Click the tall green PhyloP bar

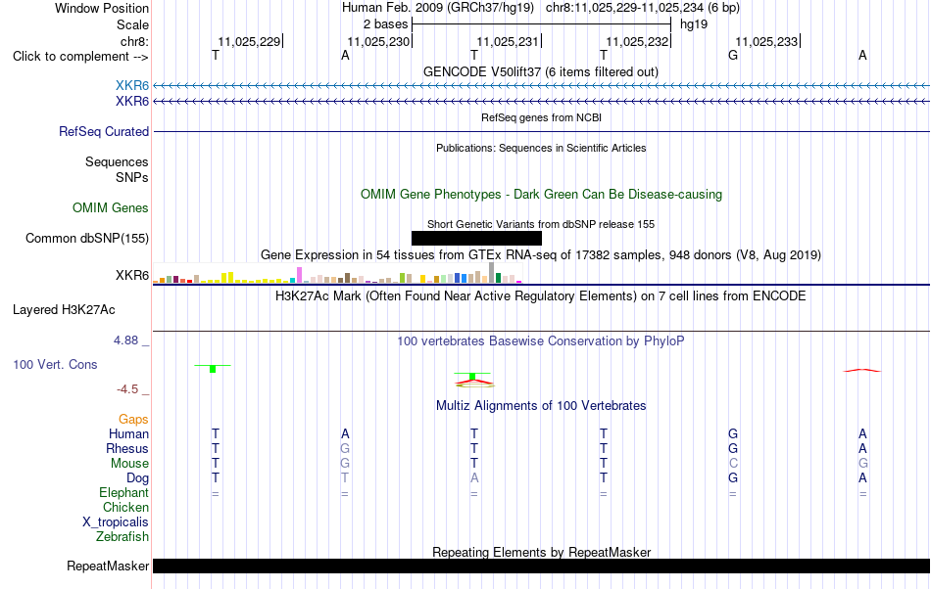point(213,369)
